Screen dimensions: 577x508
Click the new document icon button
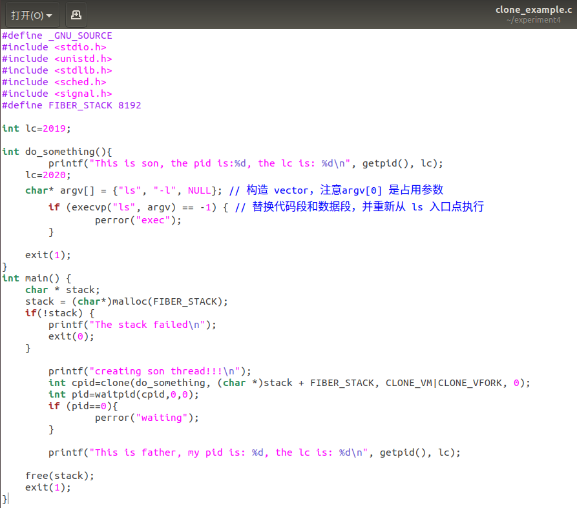coord(76,15)
